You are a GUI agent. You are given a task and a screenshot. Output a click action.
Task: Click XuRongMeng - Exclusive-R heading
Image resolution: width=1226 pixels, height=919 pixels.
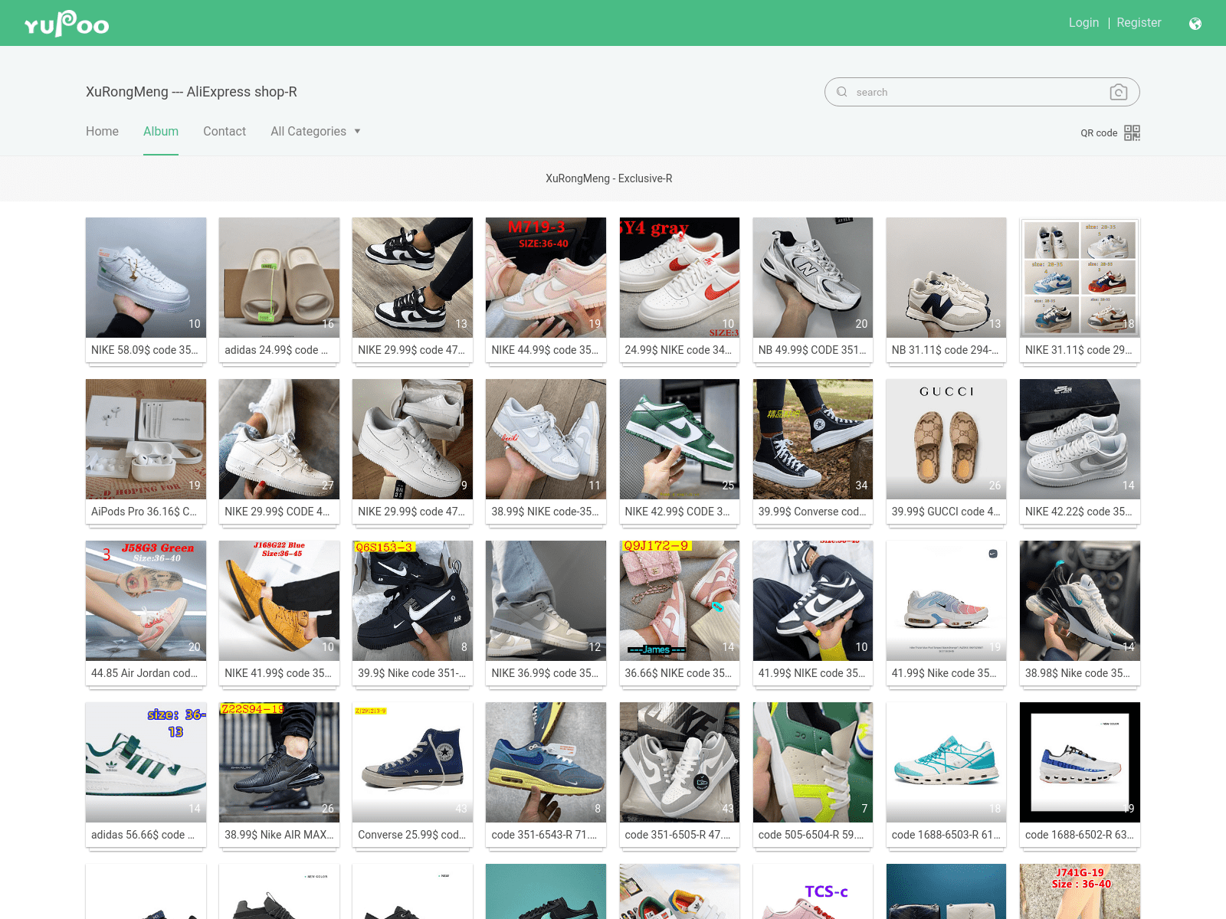coord(609,178)
